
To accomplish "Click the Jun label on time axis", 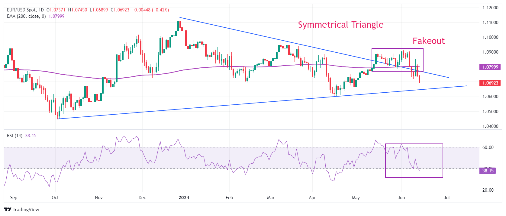I will (401, 198).
